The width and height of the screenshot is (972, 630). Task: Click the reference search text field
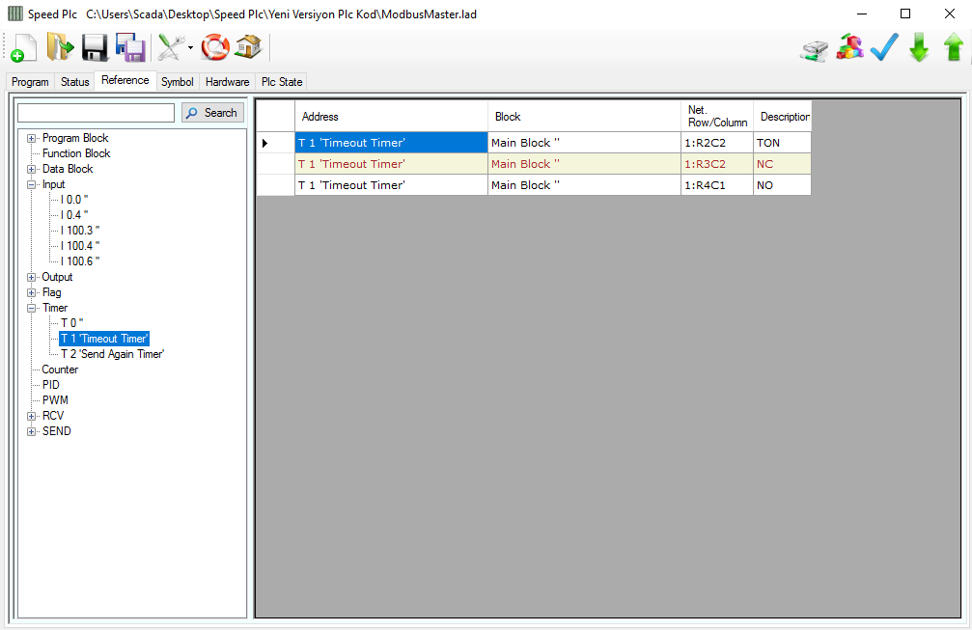pyautogui.click(x=96, y=113)
